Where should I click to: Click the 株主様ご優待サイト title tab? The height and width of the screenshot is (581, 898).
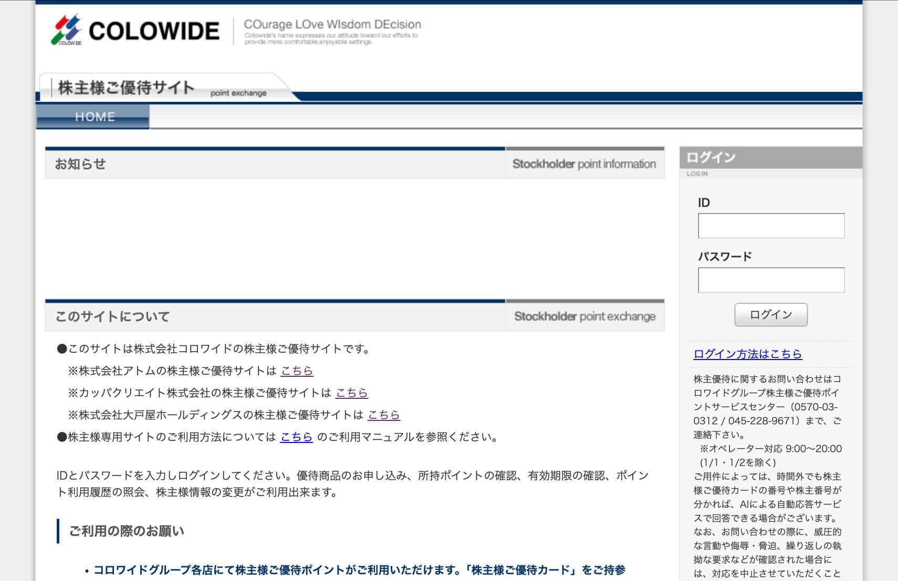[x=126, y=87]
